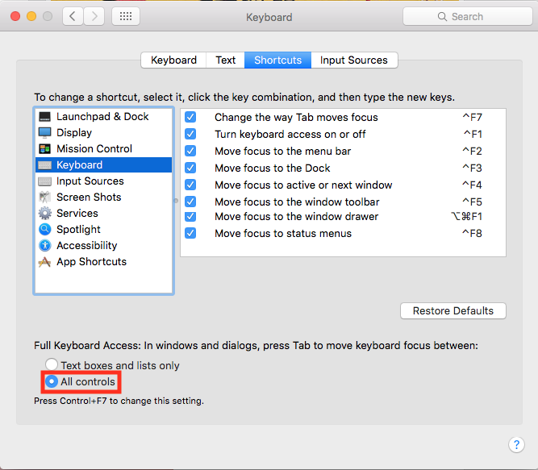Select Launchpad & Dock in the category list
Image resolution: width=538 pixels, height=470 pixels.
[103, 117]
